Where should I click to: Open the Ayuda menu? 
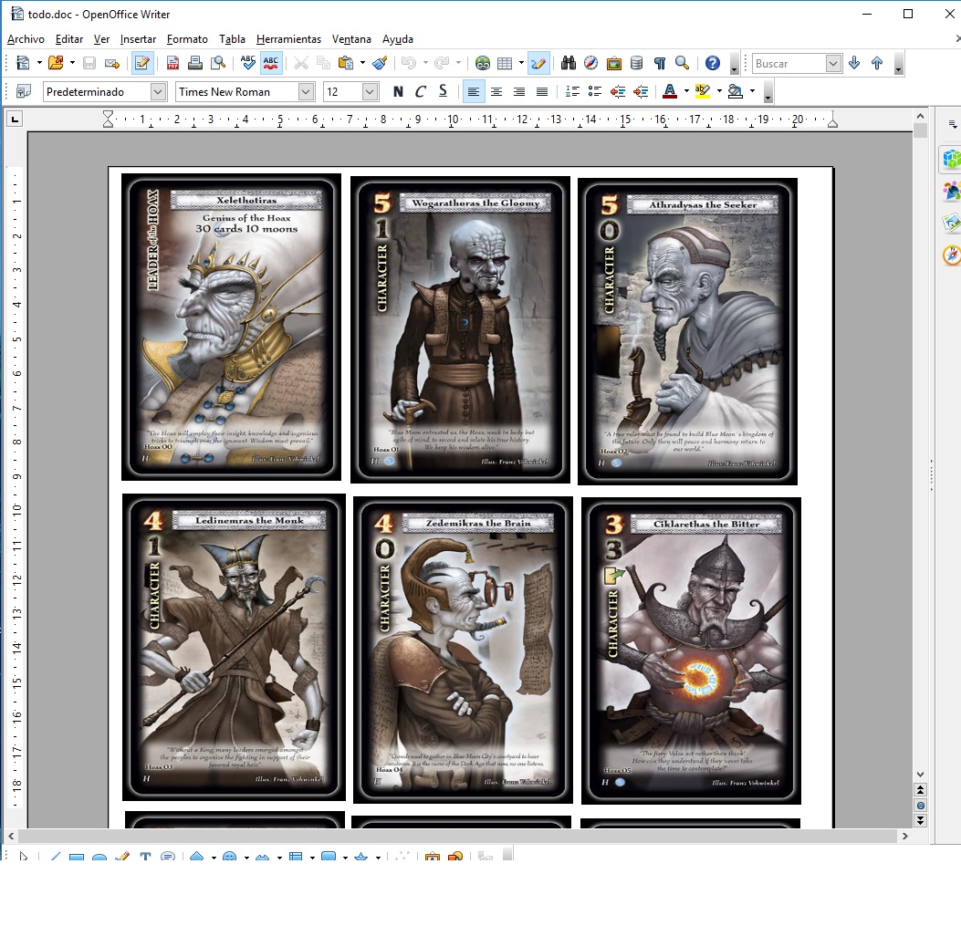click(x=398, y=39)
